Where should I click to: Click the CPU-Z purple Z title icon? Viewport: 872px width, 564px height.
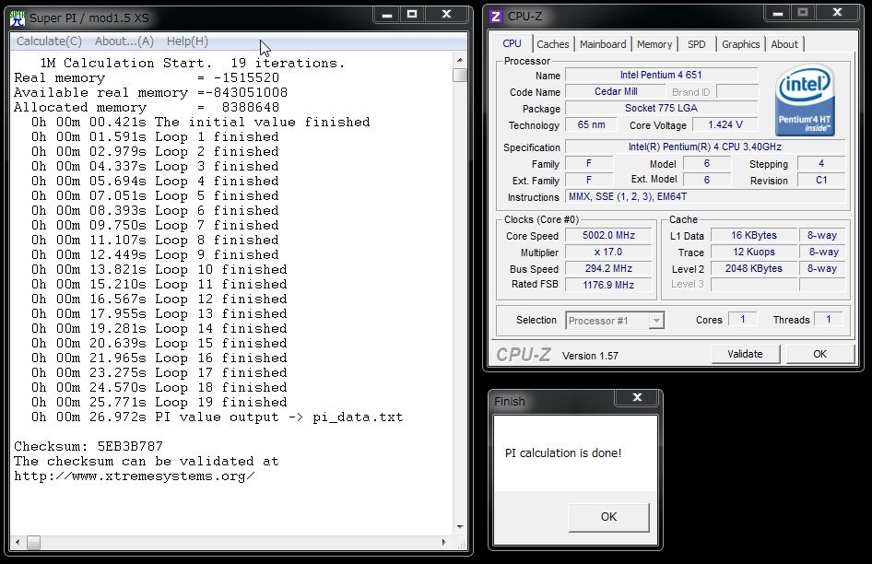click(x=496, y=16)
